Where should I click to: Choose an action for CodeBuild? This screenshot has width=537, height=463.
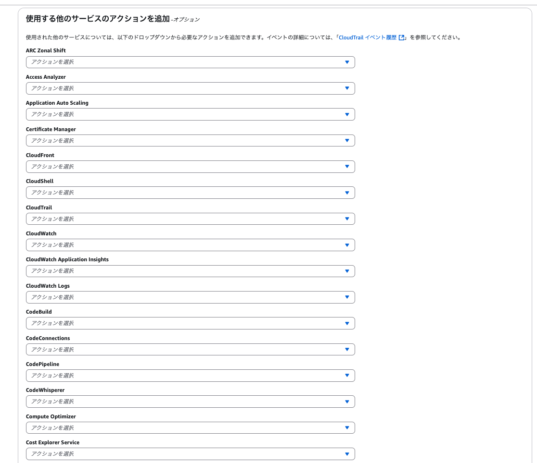pos(190,323)
